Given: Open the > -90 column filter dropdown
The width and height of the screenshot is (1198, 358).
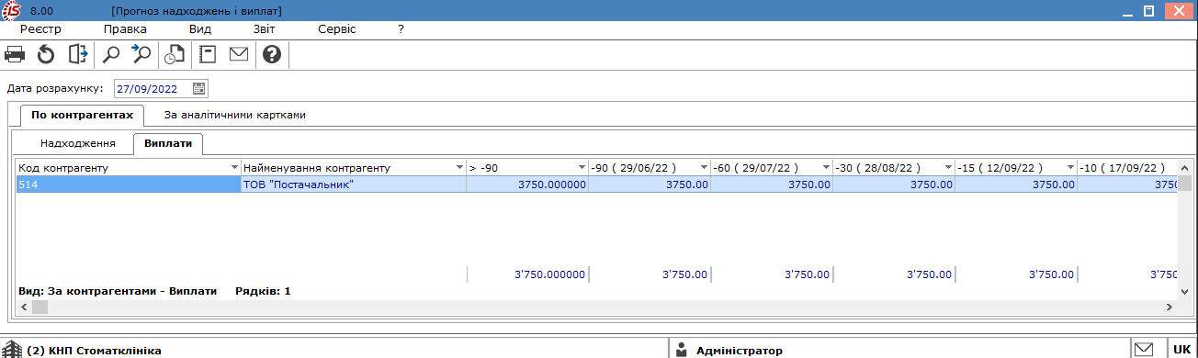Looking at the screenshot, I should (x=582, y=168).
